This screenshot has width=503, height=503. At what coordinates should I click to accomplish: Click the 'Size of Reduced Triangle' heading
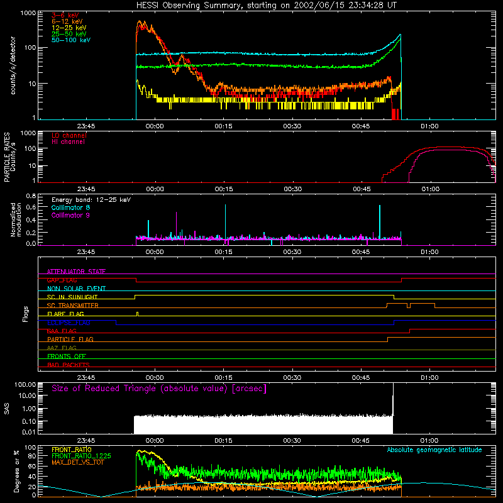point(159,389)
